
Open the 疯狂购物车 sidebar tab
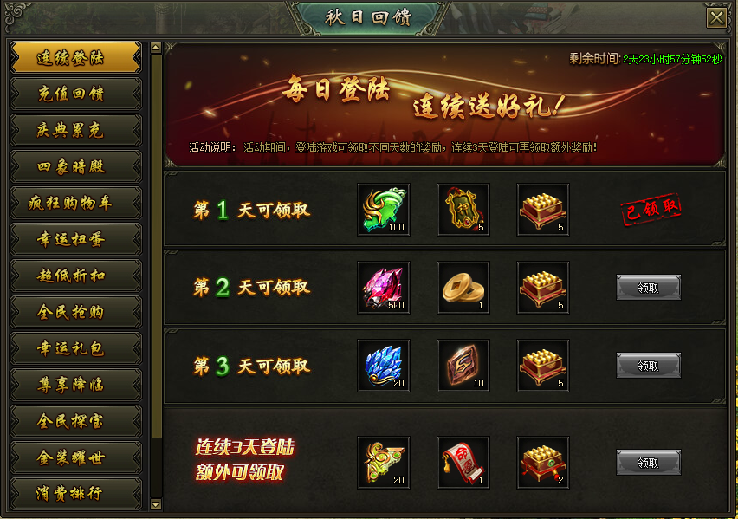click(75, 203)
